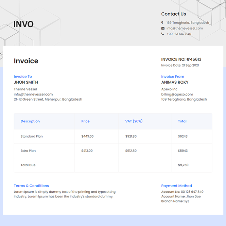Click phone number +00 123 647 840

[179, 34]
